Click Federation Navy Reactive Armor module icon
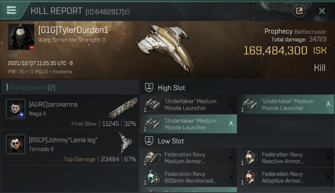Image resolution: width=335 pixels, height=193 pixels. click(250, 157)
